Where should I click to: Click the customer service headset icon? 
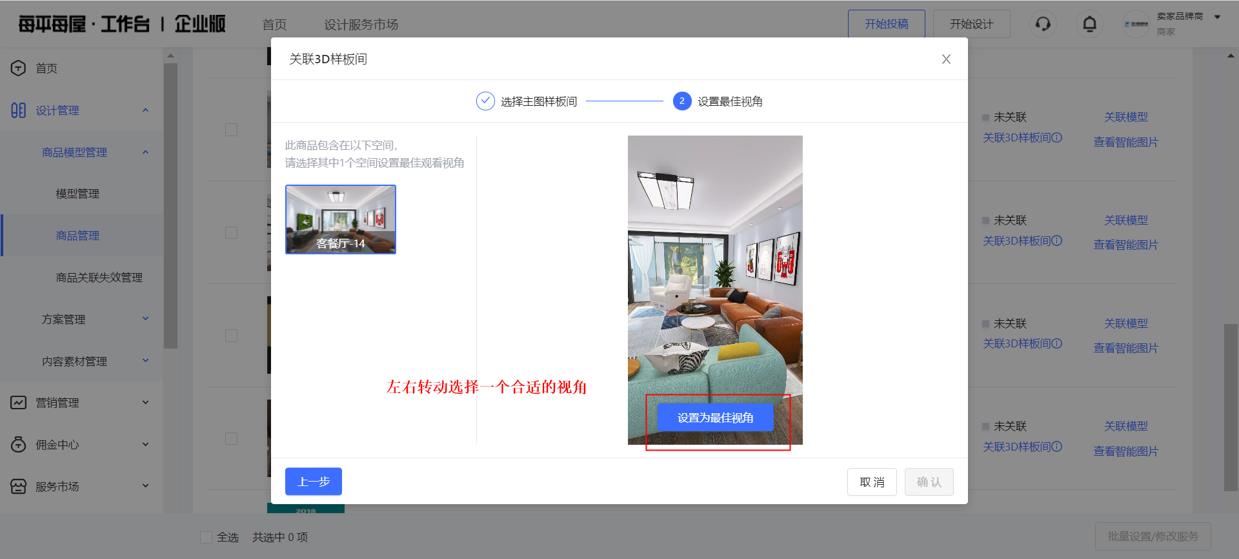[x=1043, y=25]
